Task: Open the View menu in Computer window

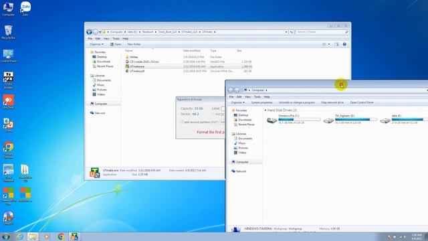Action: point(247,97)
